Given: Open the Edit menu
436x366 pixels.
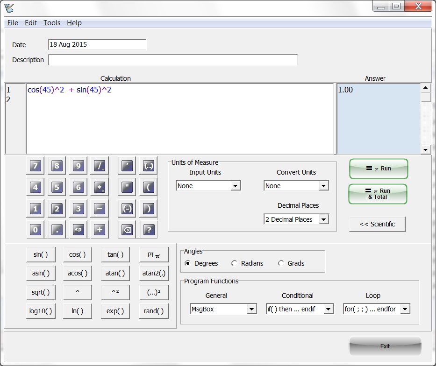Looking at the screenshot, I should click(x=30, y=23).
